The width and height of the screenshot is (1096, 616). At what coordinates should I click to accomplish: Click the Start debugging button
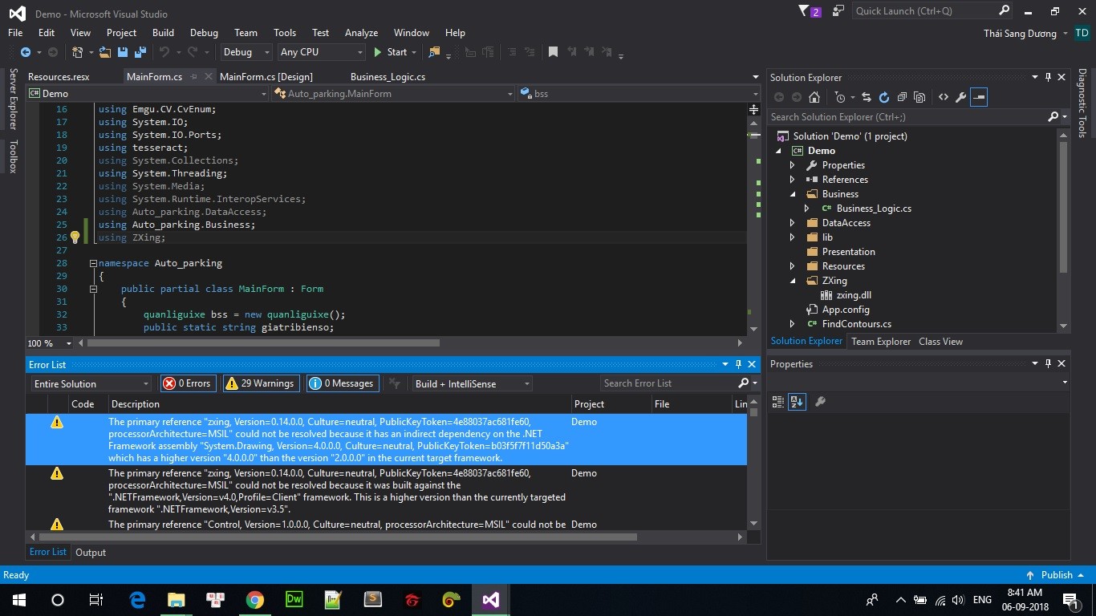coord(390,52)
